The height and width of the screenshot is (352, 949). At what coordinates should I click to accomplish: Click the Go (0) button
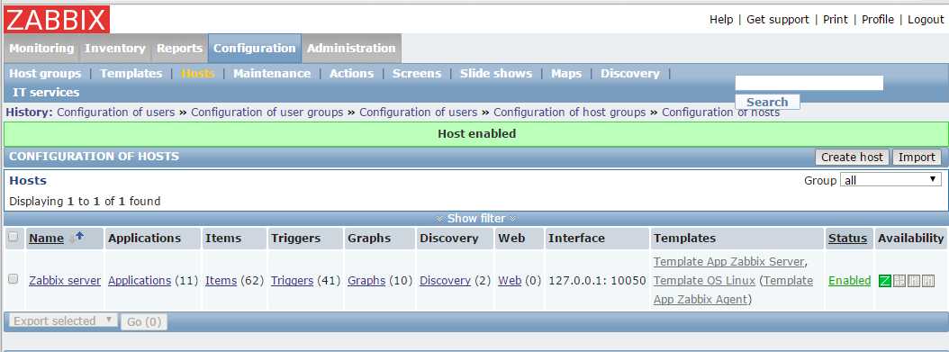tap(144, 321)
